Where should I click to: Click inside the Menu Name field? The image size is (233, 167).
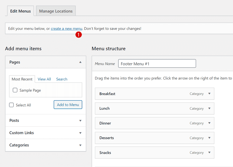point(157,63)
